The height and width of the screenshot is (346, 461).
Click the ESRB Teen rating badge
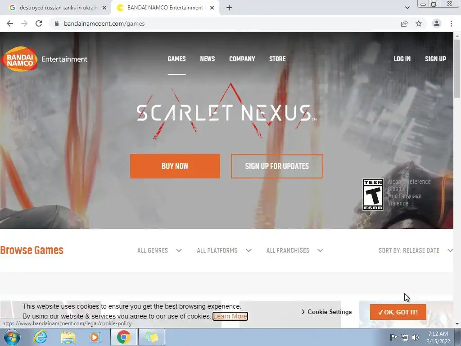[x=373, y=195]
